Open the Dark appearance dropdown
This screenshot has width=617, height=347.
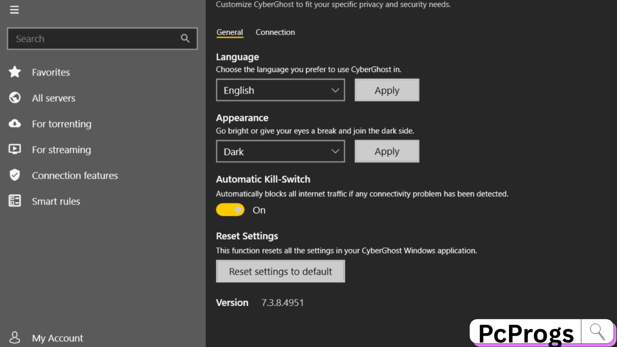[280, 152]
